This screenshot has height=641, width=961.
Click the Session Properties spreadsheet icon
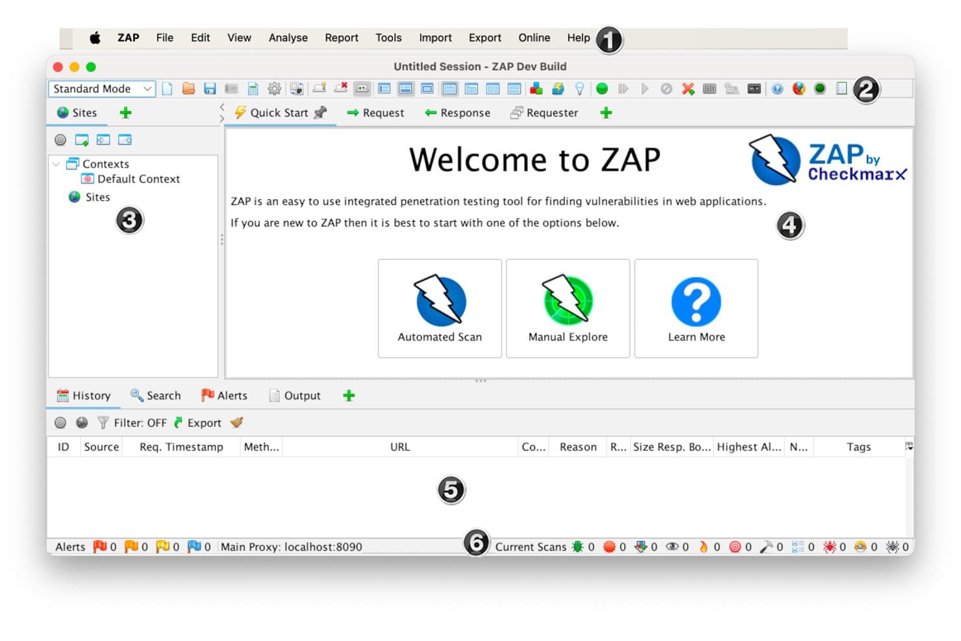tap(253, 89)
